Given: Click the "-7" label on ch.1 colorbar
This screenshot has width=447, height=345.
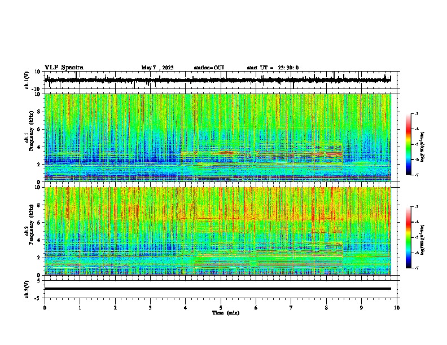Looking at the screenshot, I should [x=417, y=175].
